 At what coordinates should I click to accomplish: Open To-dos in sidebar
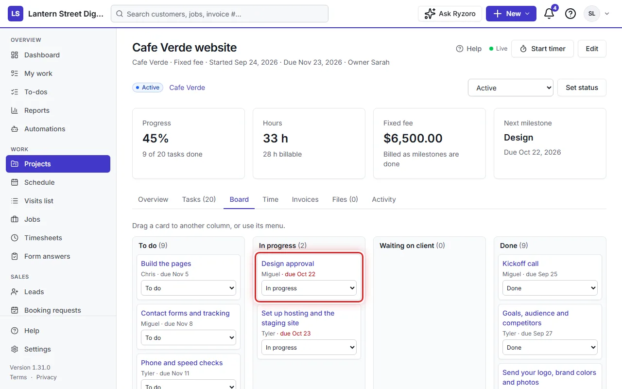(58, 92)
